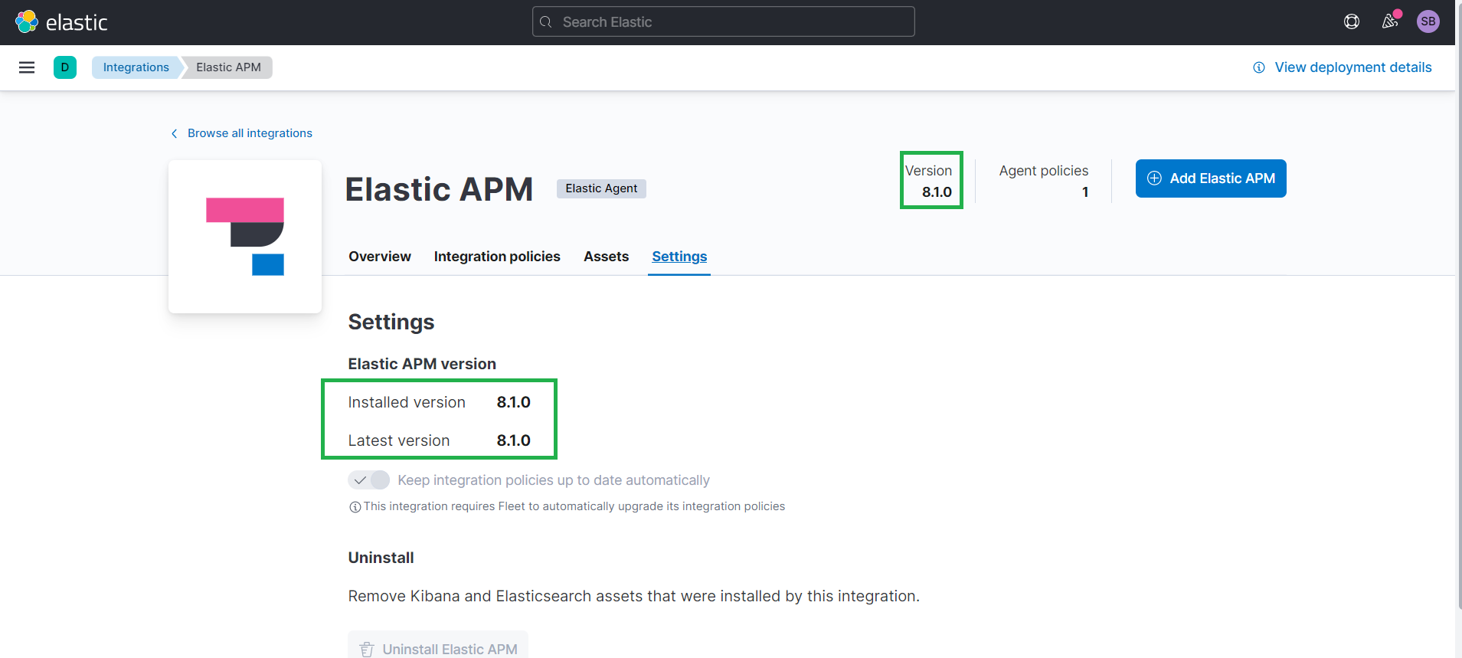The height and width of the screenshot is (658, 1462).
Task: Open the D space selector avatar
Action: click(65, 67)
